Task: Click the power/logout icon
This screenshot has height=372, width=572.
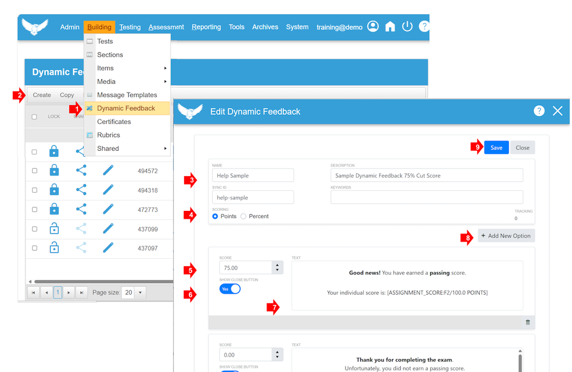Action: (407, 26)
